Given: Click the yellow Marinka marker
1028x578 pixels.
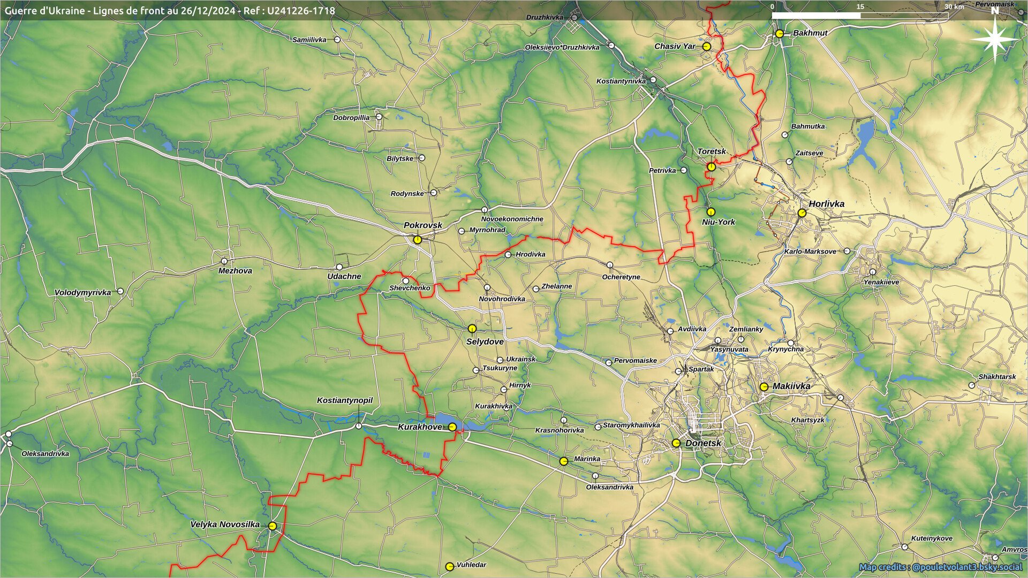Looking at the screenshot, I should pos(564,461).
